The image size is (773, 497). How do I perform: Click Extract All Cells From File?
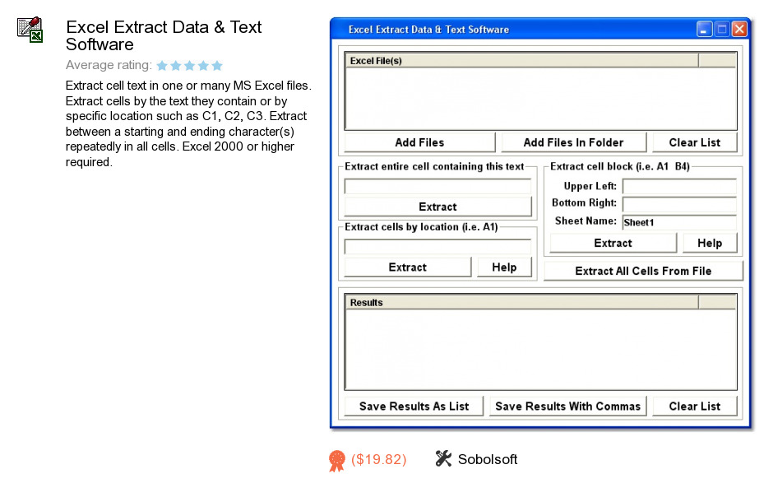tap(643, 272)
